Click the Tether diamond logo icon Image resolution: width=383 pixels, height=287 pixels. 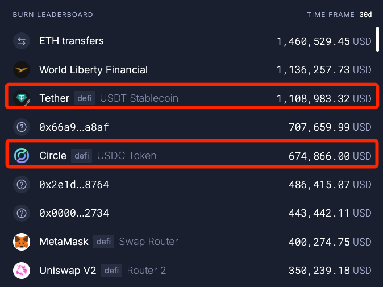coord(22,98)
